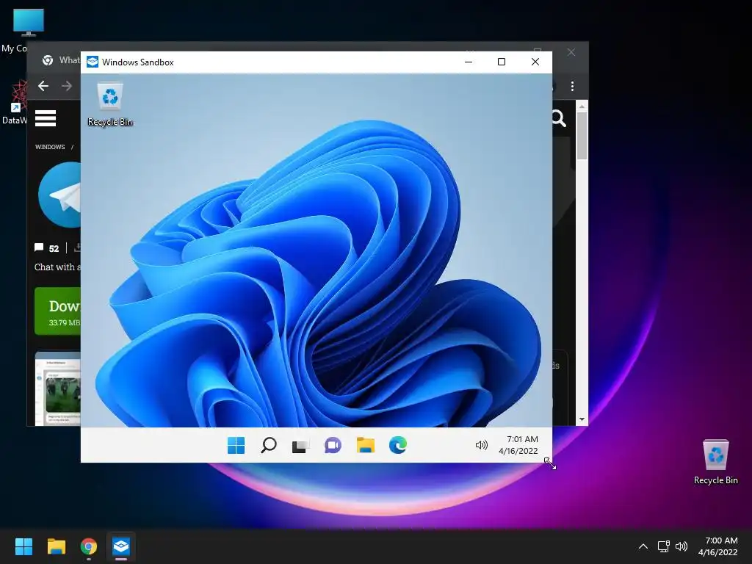Follow the WINDOWS breadcrumb link
752x564 pixels.
[50, 147]
